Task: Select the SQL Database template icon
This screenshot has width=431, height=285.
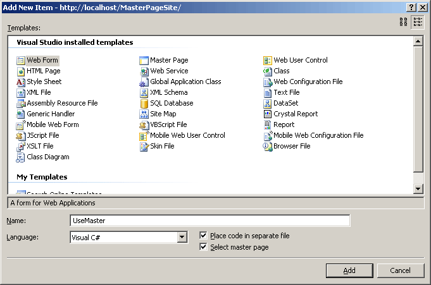Action: [144, 104]
